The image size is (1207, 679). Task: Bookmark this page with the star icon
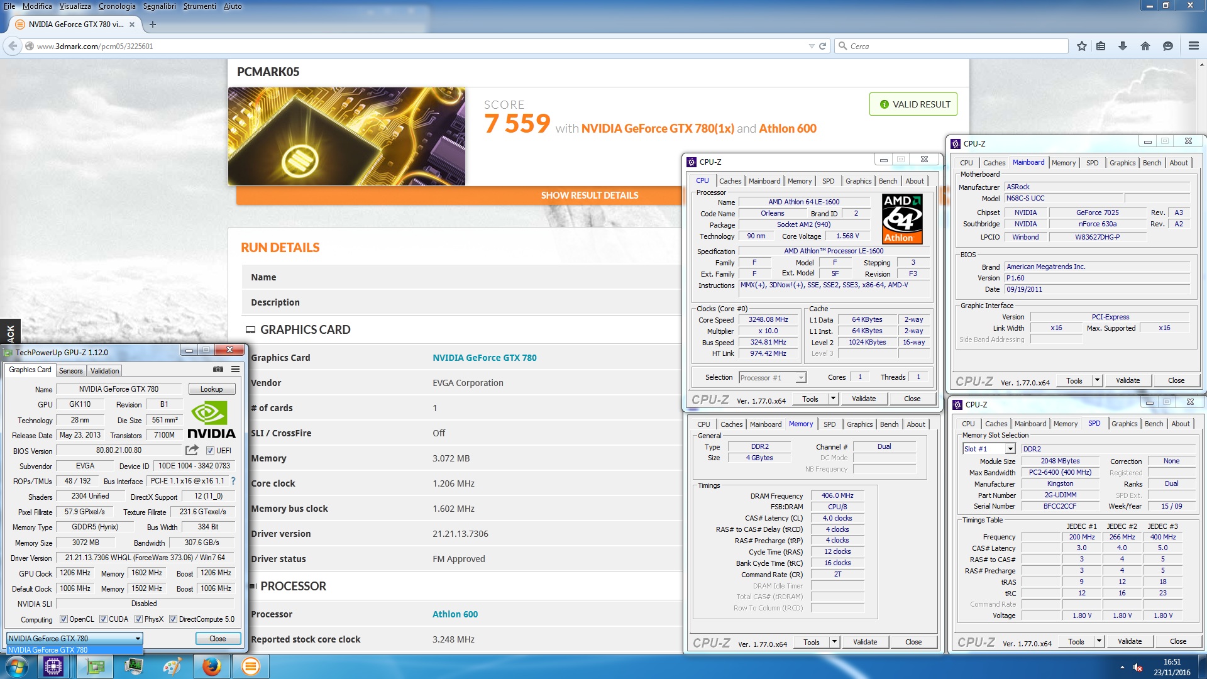point(1082,46)
